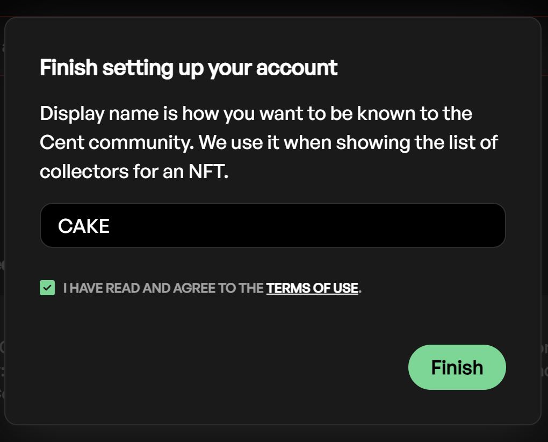The width and height of the screenshot is (548, 442).
Task: Click the word "Finish" in the heading
Action: tap(69, 68)
